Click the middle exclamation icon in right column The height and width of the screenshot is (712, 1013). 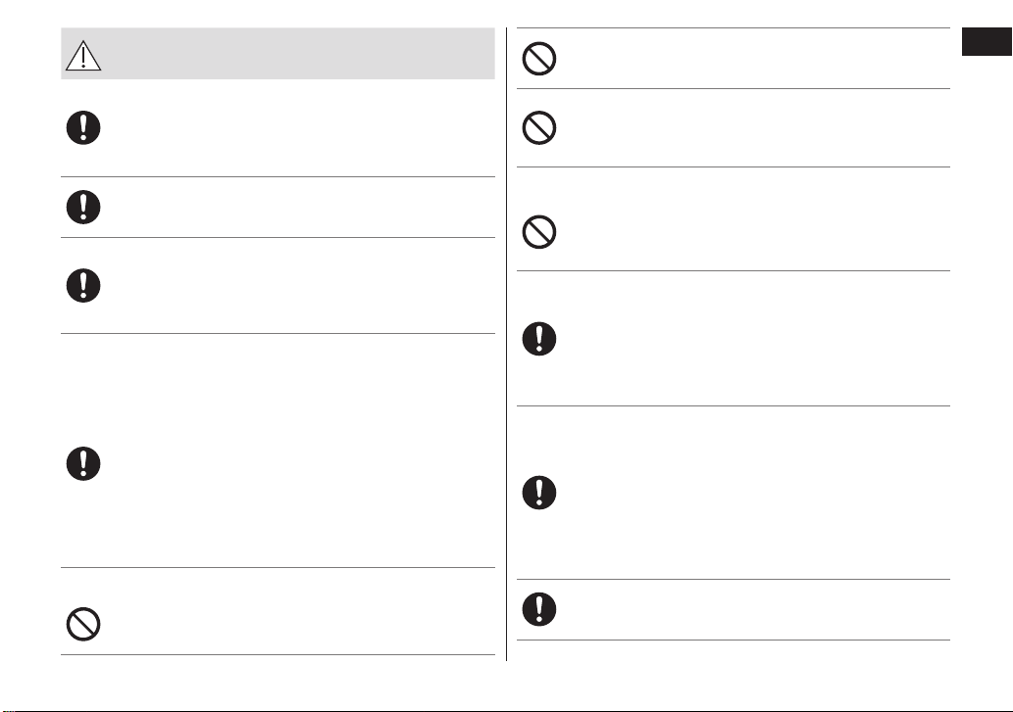539,493
